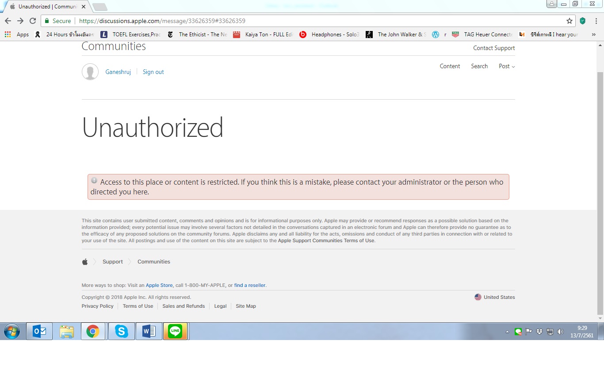Click the Communities header title
This screenshot has height=383, width=604.
coord(114,46)
